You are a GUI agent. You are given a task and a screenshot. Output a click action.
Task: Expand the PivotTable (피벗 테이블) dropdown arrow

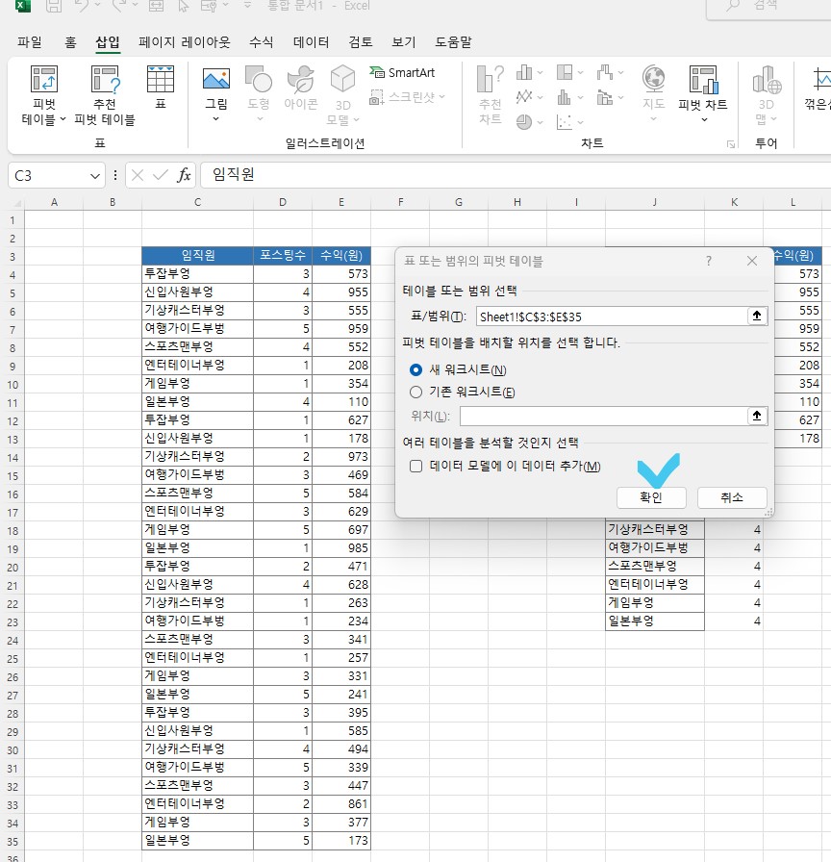[63, 119]
